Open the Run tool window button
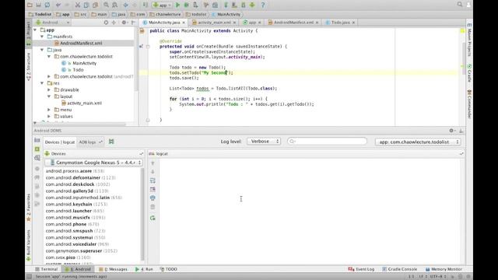The image size is (498, 280). 144,269
